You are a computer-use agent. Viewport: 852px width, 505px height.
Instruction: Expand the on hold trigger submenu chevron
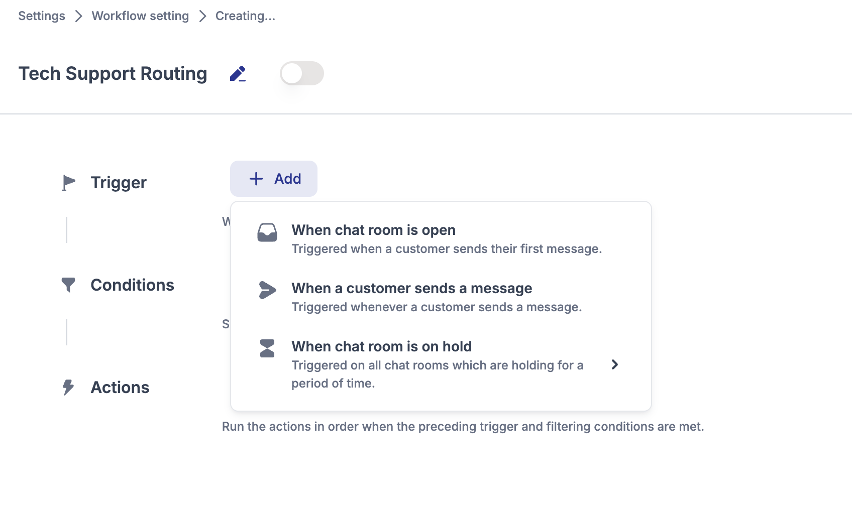tap(614, 364)
